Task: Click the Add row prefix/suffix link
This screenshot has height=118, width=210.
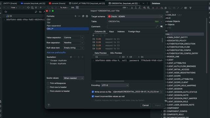Action: pos(56,52)
